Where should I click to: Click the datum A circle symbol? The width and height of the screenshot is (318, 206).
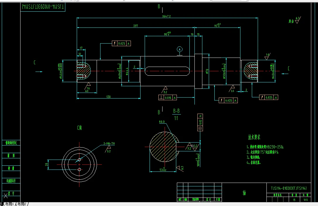pos(179,49)
